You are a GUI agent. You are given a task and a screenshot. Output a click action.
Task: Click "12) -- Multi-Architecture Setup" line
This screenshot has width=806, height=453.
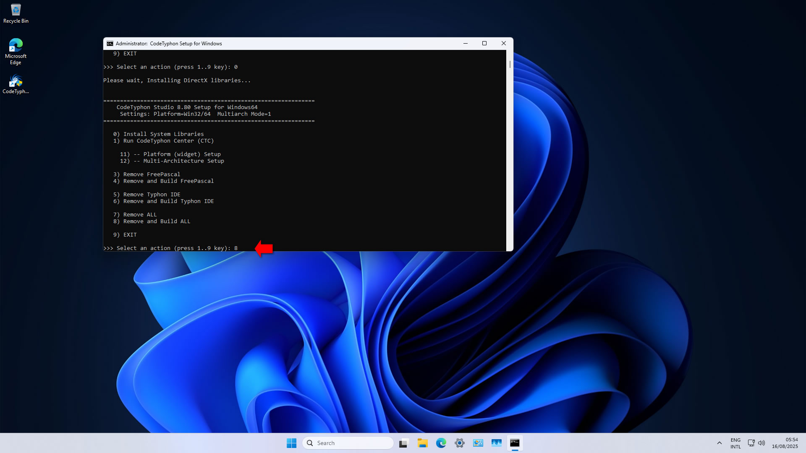172,161
